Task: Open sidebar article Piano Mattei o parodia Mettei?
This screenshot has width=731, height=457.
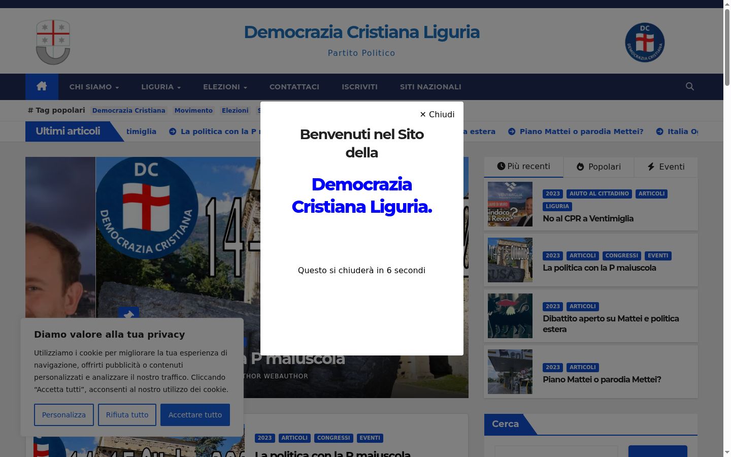Action: (x=602, y=379)
